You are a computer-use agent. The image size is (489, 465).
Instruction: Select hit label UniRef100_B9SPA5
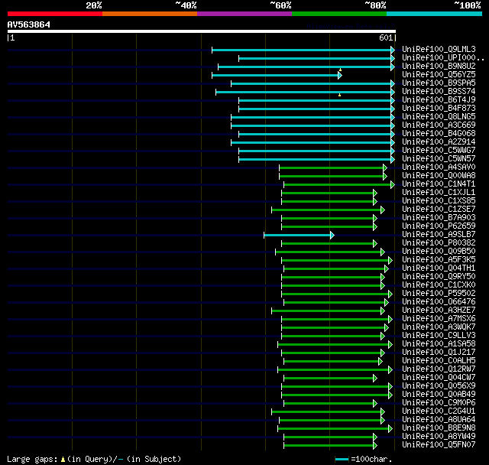click(x=439, y=83)
